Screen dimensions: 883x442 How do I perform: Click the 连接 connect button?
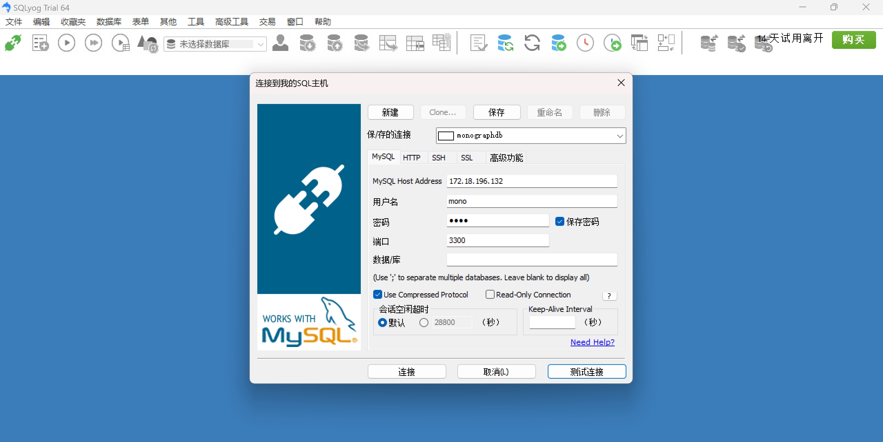407,371
